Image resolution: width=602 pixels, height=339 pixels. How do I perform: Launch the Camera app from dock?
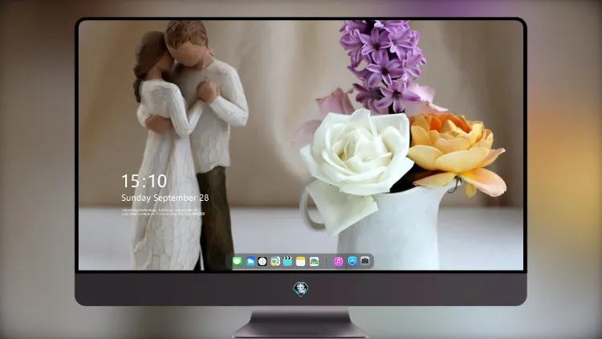(365, 261)
